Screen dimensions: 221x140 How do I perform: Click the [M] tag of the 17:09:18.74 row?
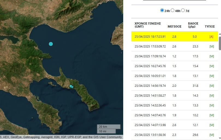click(x=212, y=56)
